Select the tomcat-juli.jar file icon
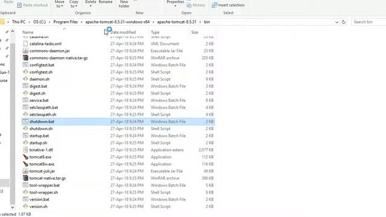The width and height of the screenshot is (386, 217). [25, 171]
